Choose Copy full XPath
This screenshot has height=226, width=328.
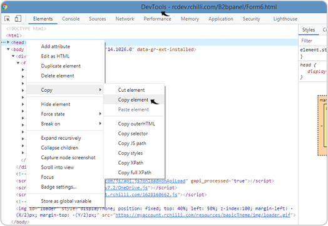(x=135, y=173)
